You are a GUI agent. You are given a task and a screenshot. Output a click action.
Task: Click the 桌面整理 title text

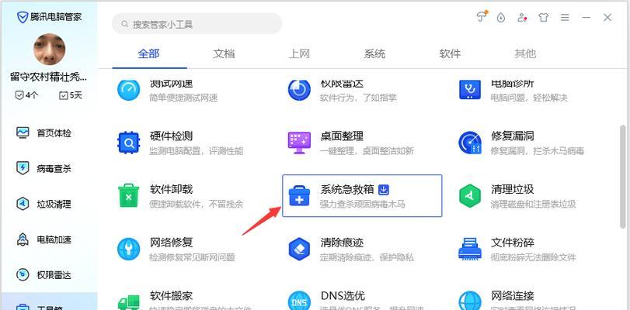click(x=342, y=136)
